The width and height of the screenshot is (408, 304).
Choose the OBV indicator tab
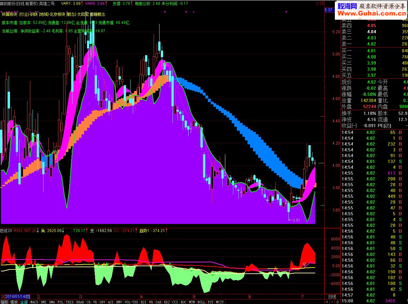click(x=102, y=302)
